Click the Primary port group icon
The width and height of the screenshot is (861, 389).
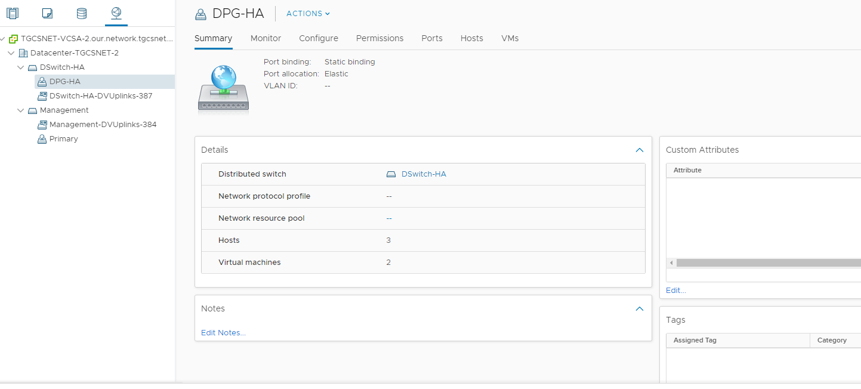[x=42, y=139]
